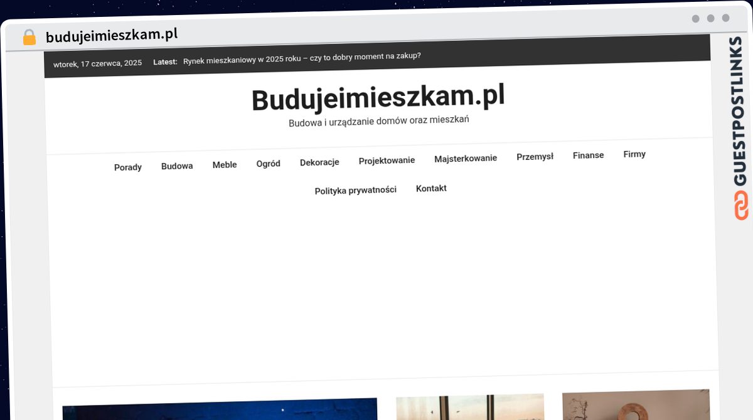The image size is (753, 420).
Task: Click the rightmost article thumbnail at the bottom
Action: point(635,409)
